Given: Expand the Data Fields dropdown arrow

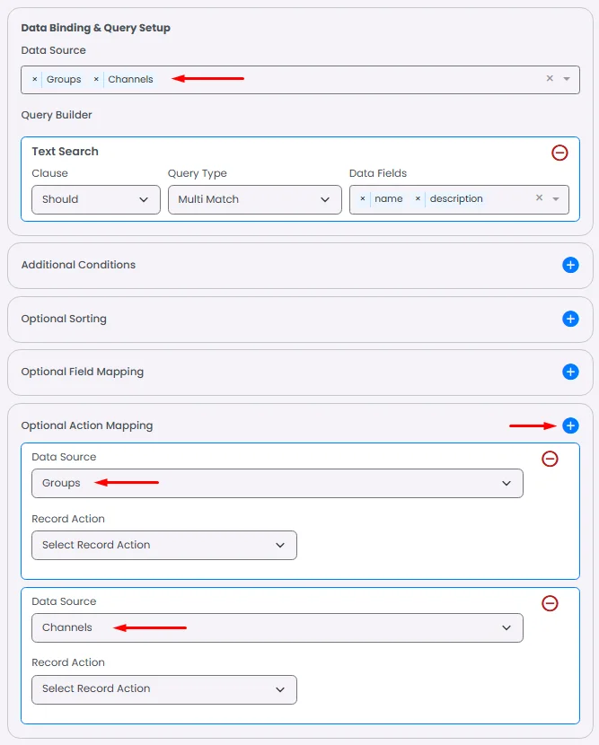Looking at the screenshot, I should (556, 199).
